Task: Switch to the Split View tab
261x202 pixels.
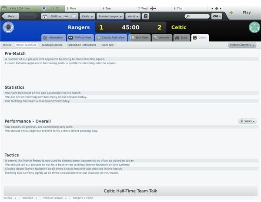Action: (140, 38)
